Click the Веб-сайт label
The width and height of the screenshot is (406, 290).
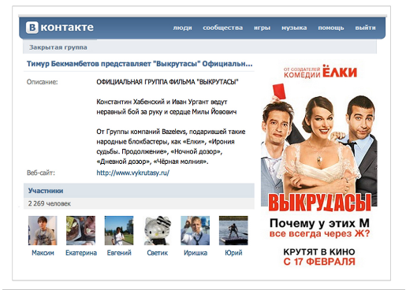pos(41,173)
